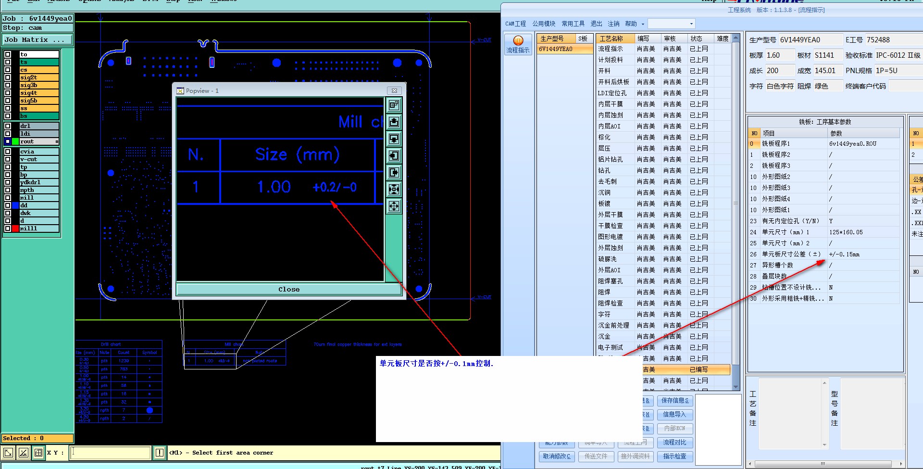The width and height of the screenshot is (923, 469).
Task: Click the 信息导入 button
Action: (x=674, y=414)
